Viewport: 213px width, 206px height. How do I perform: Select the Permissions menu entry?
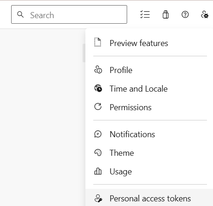tap(149, 107)
